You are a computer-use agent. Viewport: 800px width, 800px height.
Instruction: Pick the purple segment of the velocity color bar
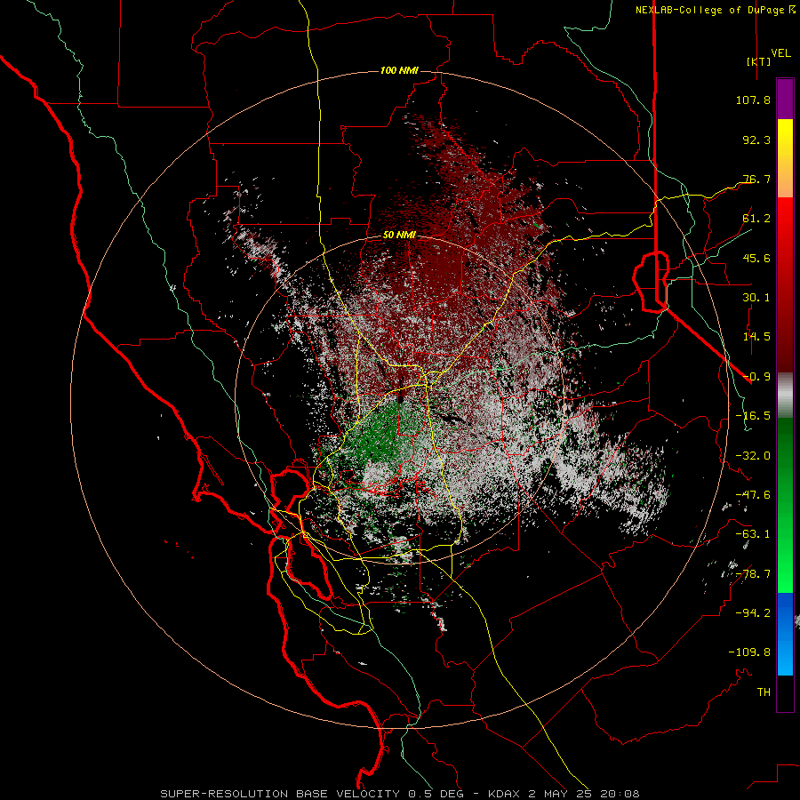click(x=785, y=99)
